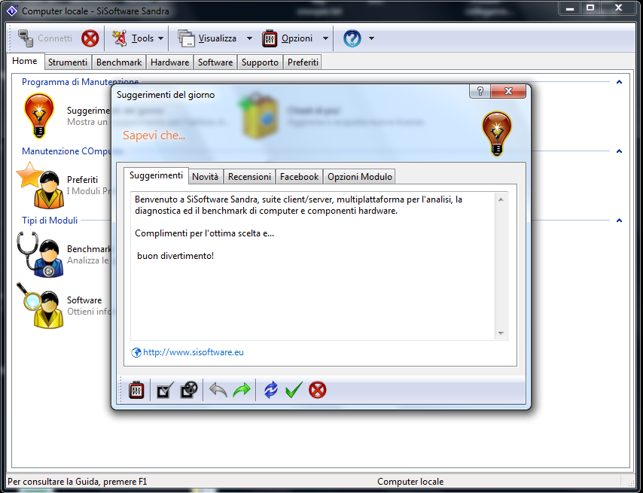The height and width of the screenshot is (493, 643).
Task: Confirm with the green checkmark icon
Action: click(294, 390)
